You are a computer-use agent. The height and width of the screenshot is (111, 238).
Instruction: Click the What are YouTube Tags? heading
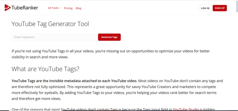tap(46, 69)
